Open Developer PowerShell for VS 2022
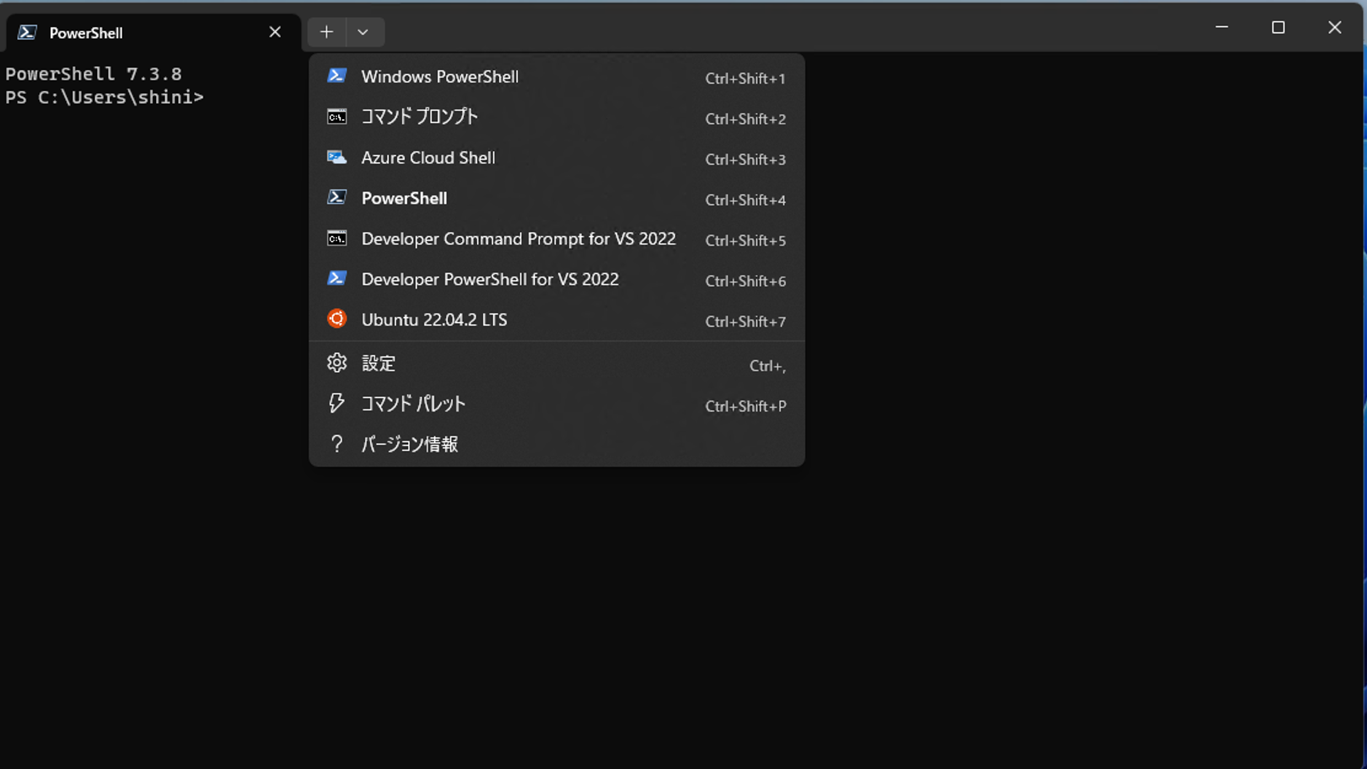This screenshot has height=769, width=1367. click(x=557, y=279)
